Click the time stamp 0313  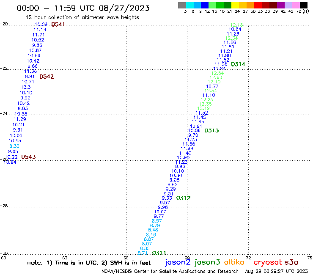click(x=211, y=131)
